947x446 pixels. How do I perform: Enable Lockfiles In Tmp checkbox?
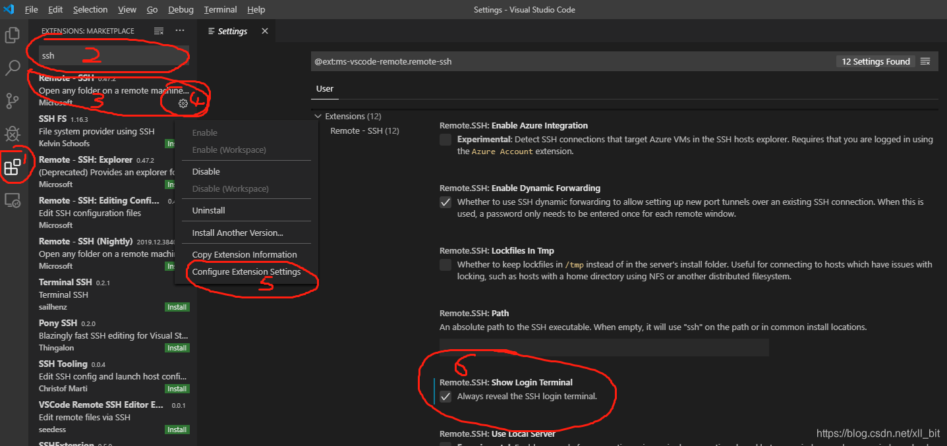(445, 265)
